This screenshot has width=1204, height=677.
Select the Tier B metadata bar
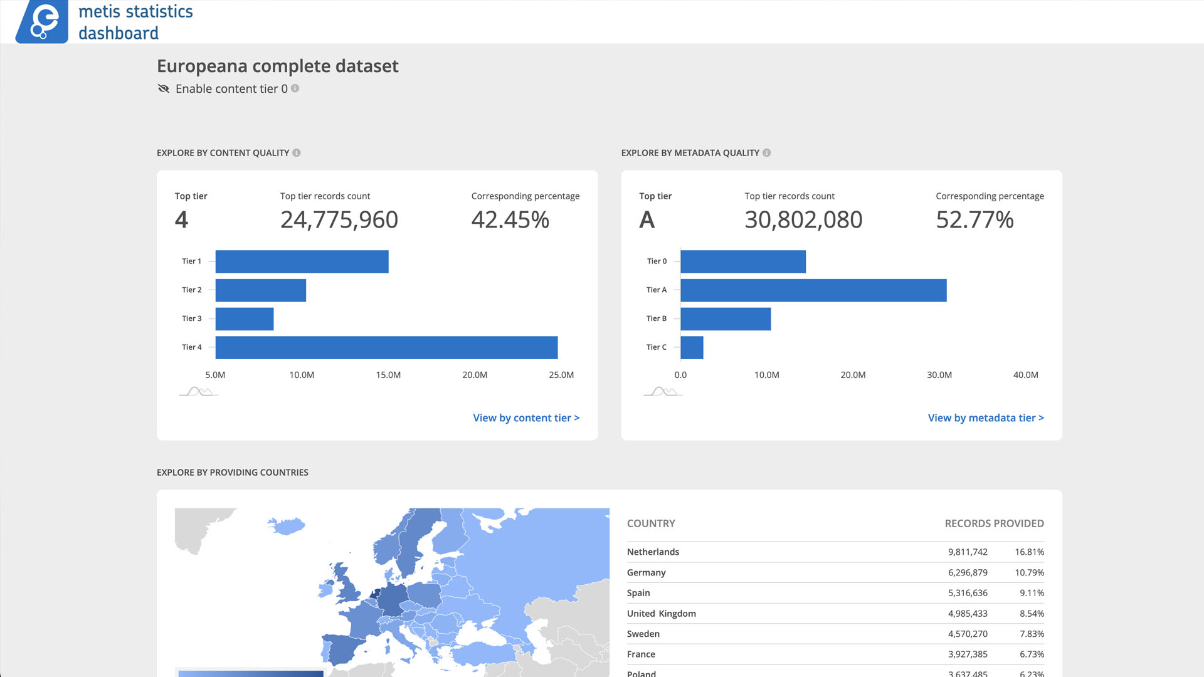point(726,319)
